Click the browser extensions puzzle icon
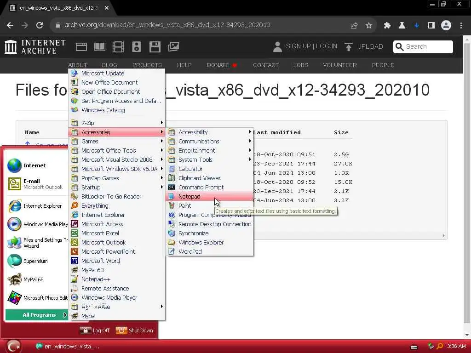 click(387, 26)
